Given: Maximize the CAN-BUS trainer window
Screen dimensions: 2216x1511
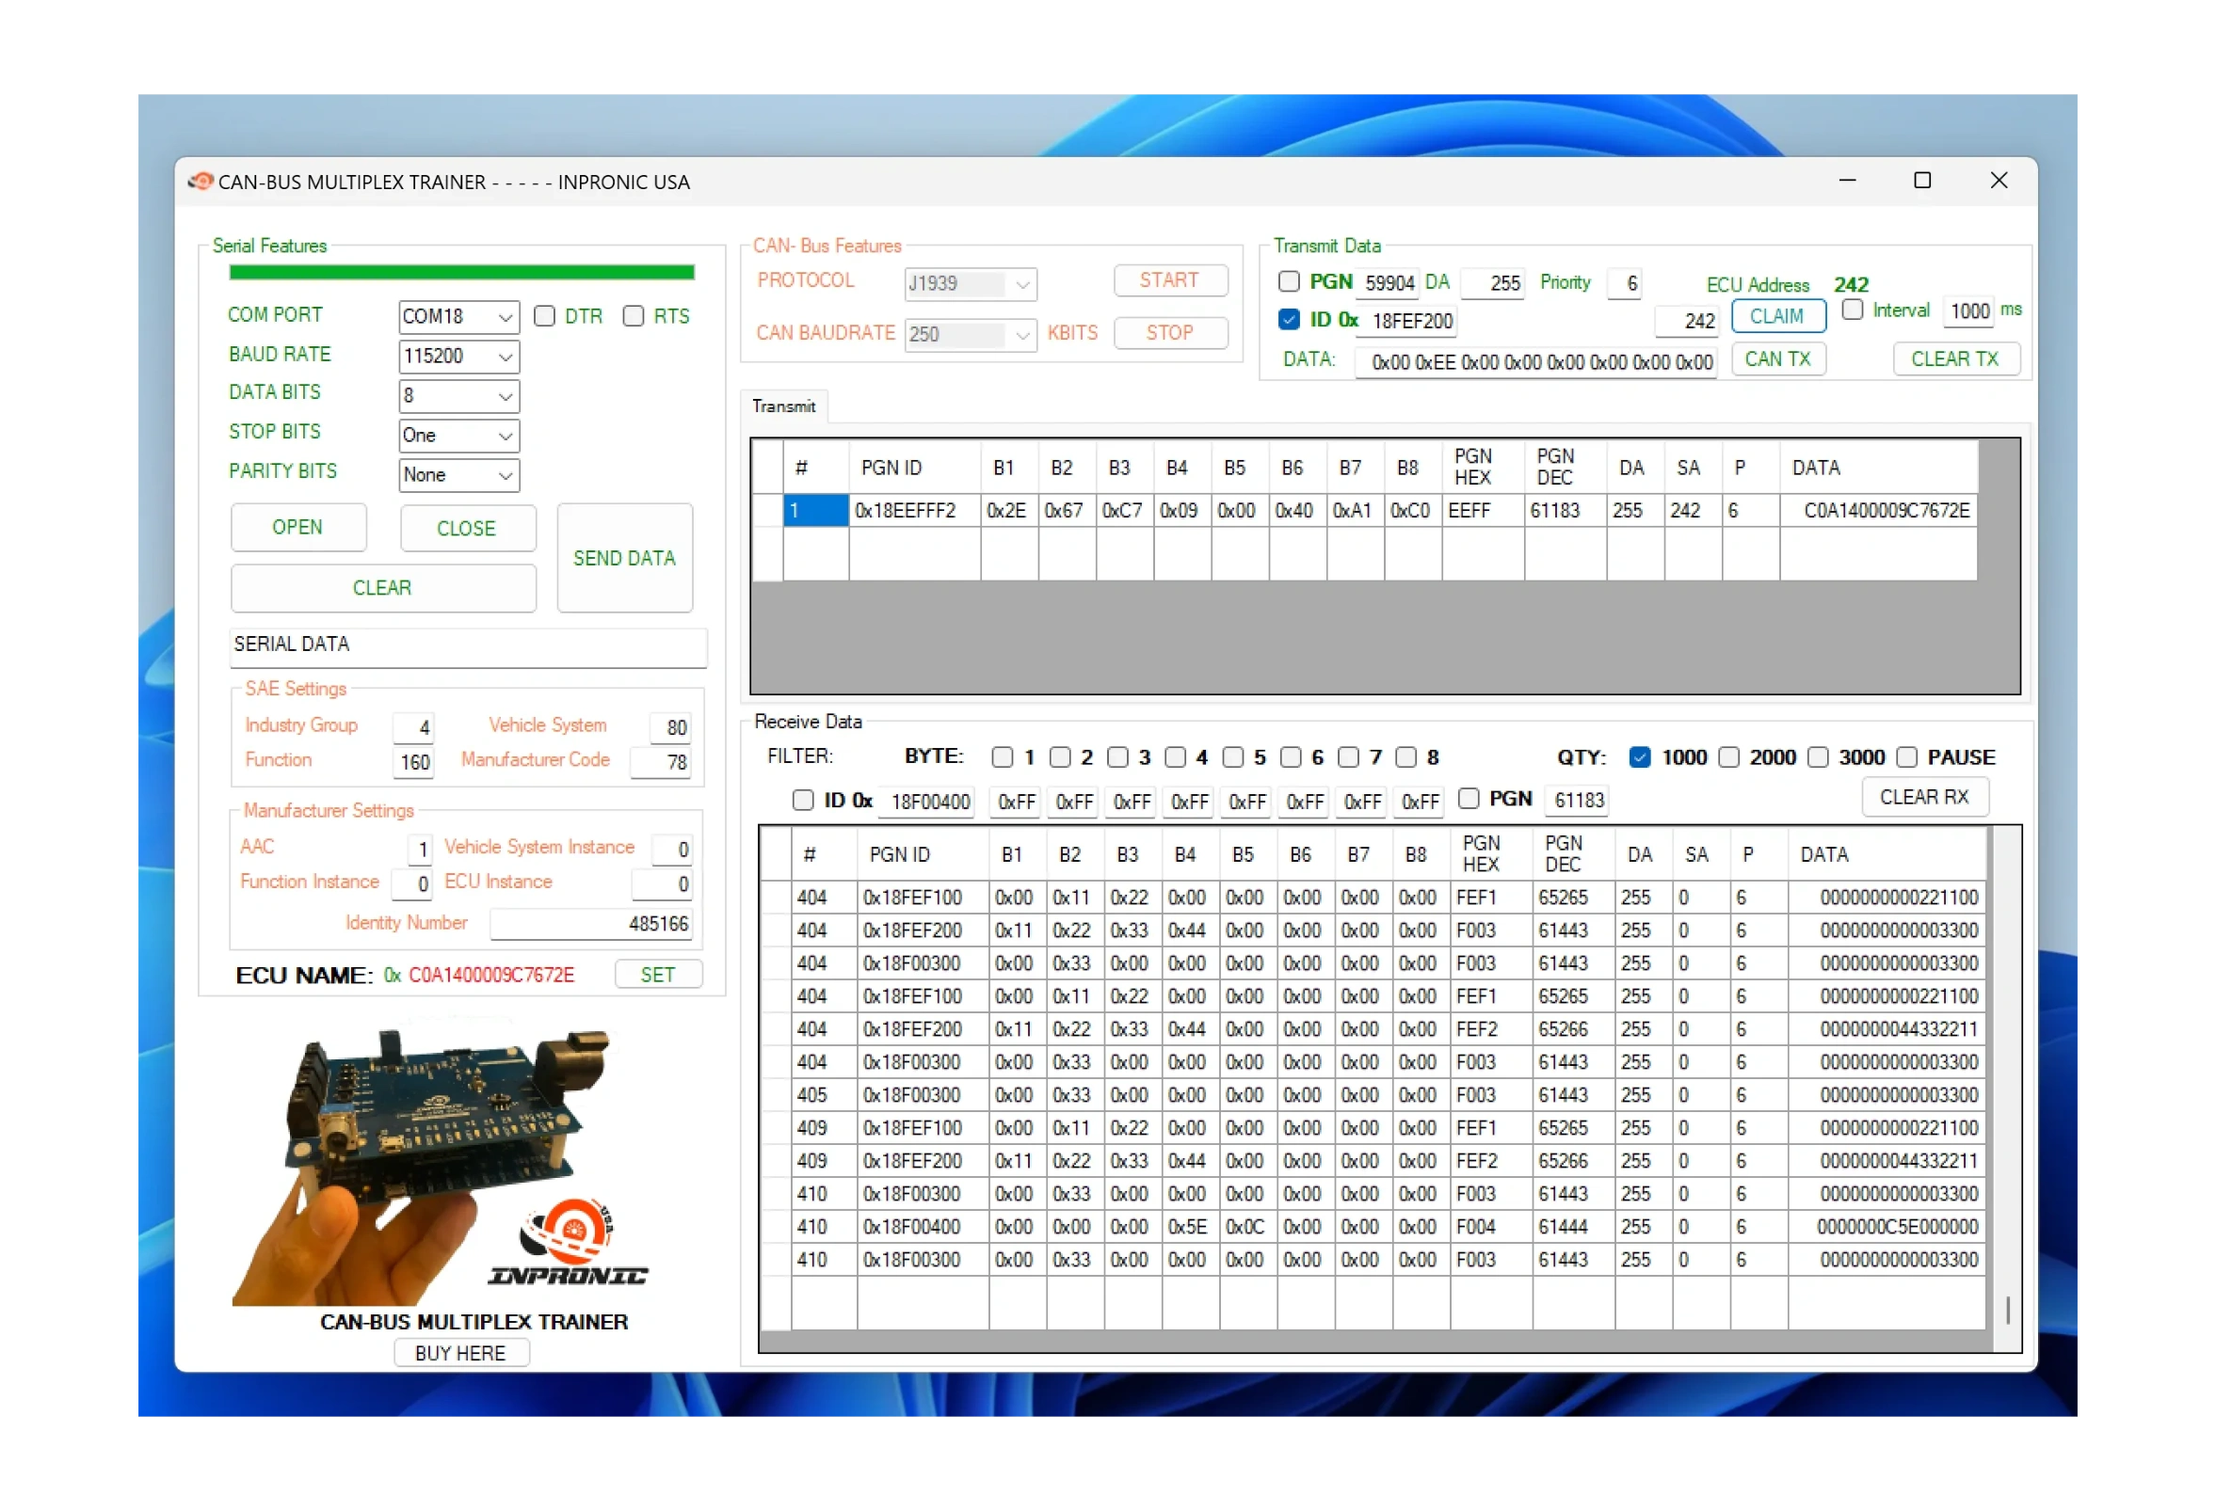Looking at the screenshot, I should (x=1922, y=181).
